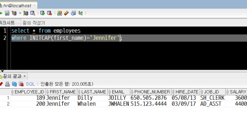The width and height of the screenshot is (247, 115).
Task: Select hire date 05/08/13 cell
Action: click(x=186, y=98)
